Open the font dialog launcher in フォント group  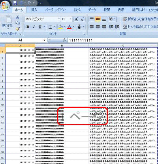click(x=84, y=34)
